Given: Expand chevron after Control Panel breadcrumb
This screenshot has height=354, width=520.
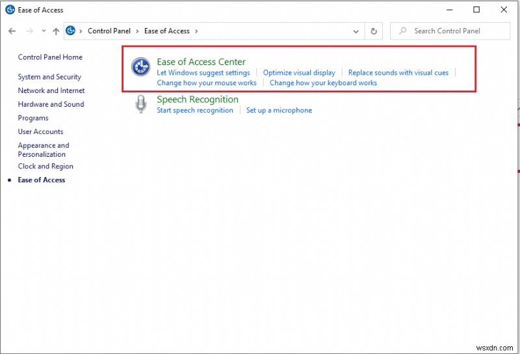Looking at the screenshot, I should (137, 31).
